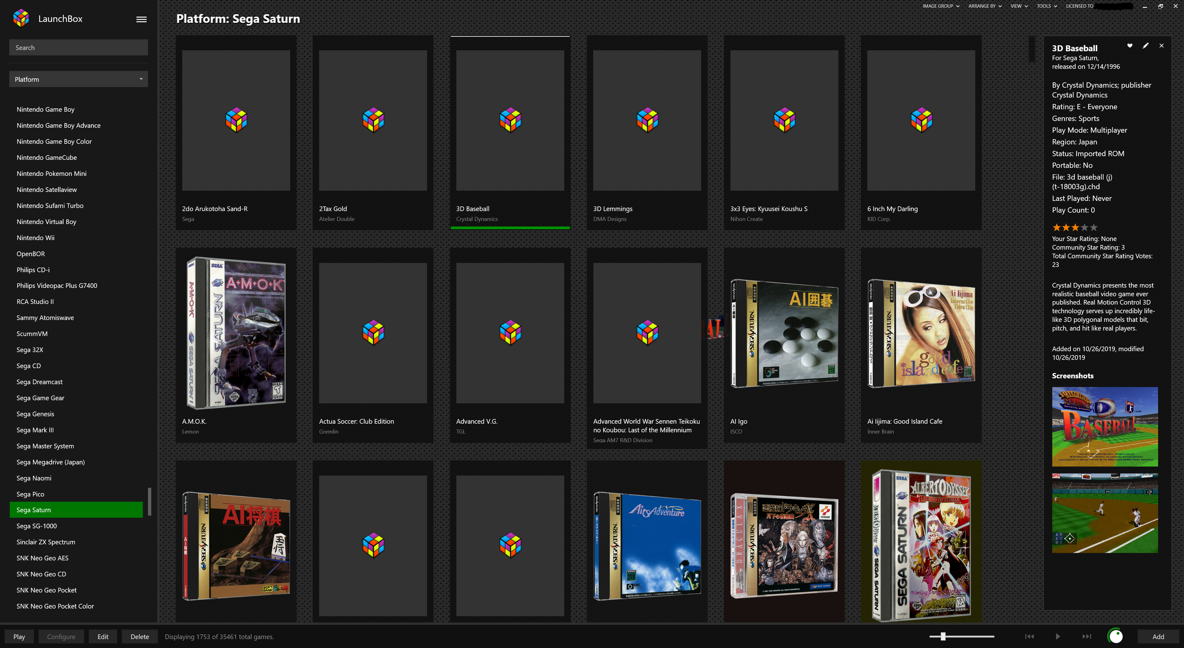Viewport: 1184px width, 648px height.
Task: Close the 3D Baseball details panel
Action: (x=1161, y=46)
